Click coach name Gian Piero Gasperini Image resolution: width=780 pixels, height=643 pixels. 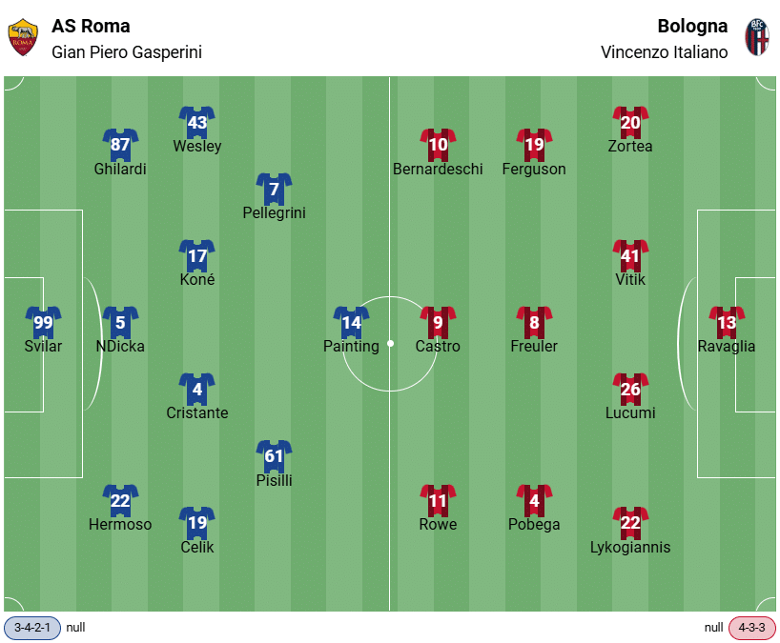(127, 52)
